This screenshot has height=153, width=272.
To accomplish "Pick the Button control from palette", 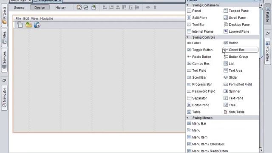I will [231, 43].
